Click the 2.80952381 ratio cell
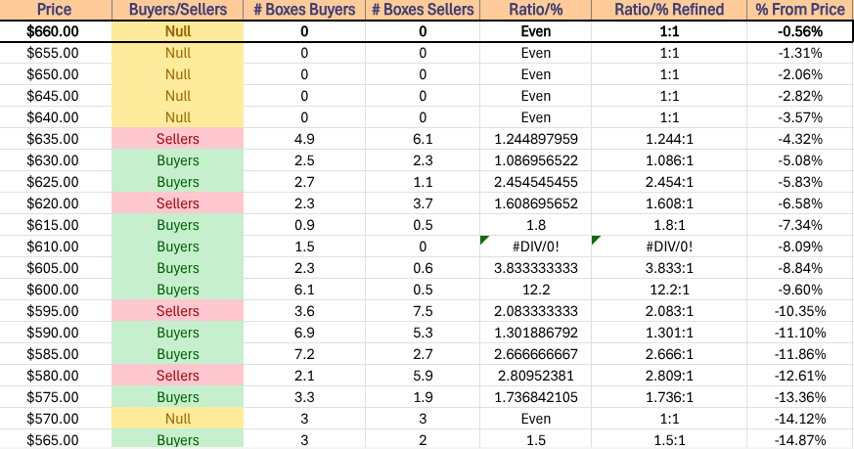 point(535,376)
